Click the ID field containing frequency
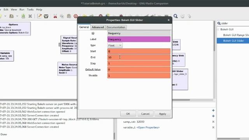The width and height of the screenshot is (249, 140). [x=139, y=33]
